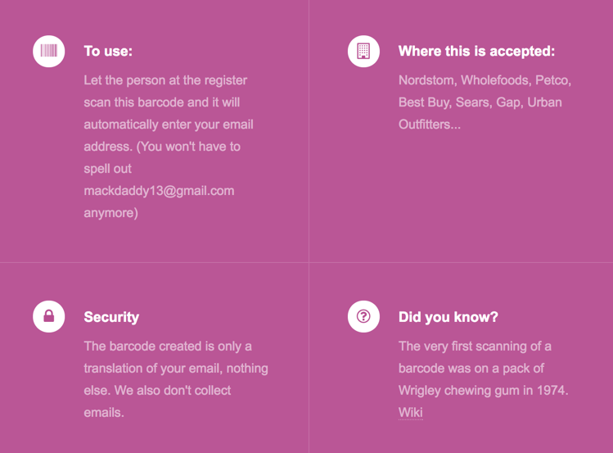Click the building icon for accepted stores
Image resolution: width=613 pixels, height=453 pixels.
(x=363, y=52)
